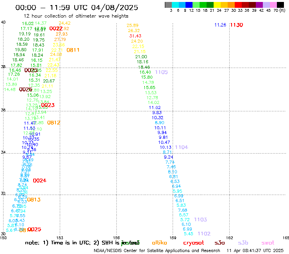Screen dimensions: 289x254
Task: Select the longitude axis label 162
Action: (x=230, y=238)
